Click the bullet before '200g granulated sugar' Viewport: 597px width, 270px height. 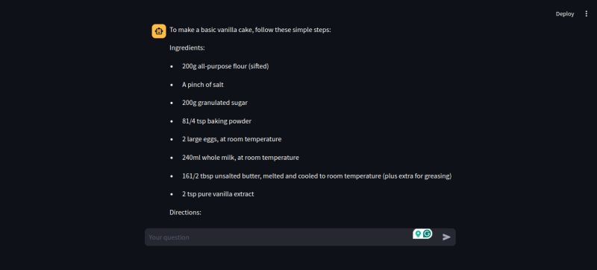pos(172,103)
